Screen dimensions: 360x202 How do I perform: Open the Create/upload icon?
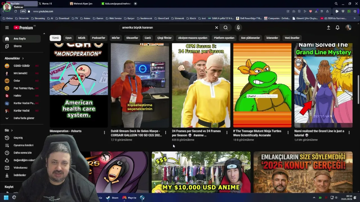pyautogui.click(x=328, y=27)
